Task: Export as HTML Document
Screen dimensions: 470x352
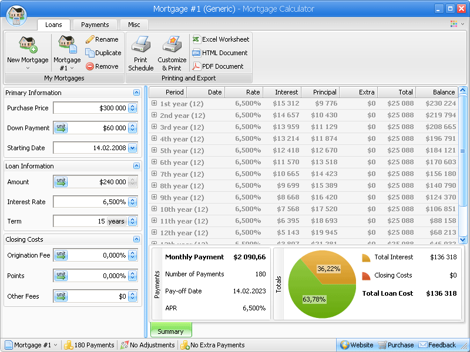Action: (x=220, y=53)
